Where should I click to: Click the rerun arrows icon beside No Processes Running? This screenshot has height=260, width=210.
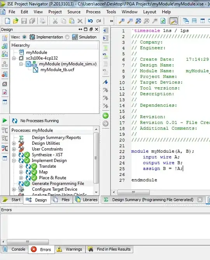pyautogui.click(x=15, y=121)
